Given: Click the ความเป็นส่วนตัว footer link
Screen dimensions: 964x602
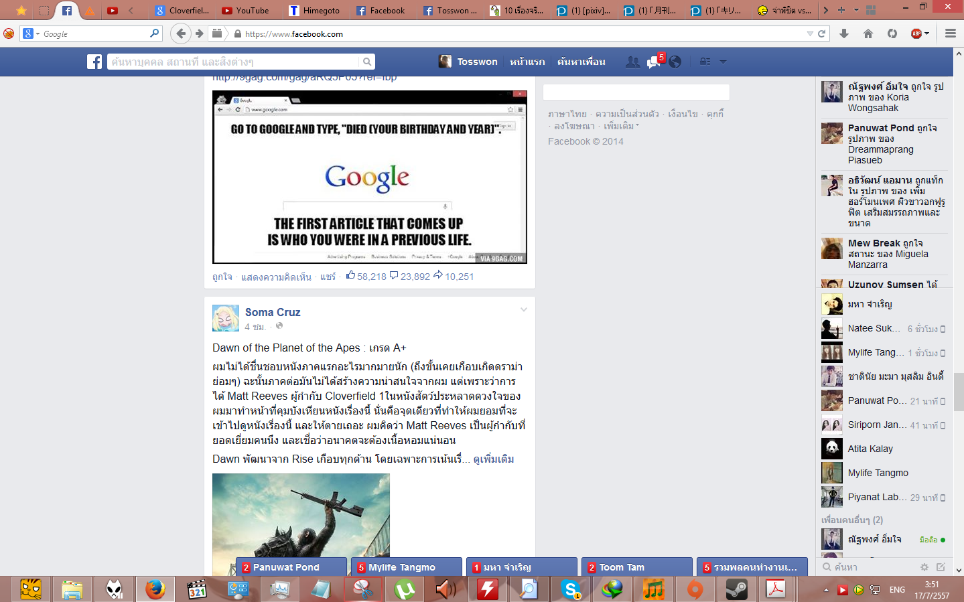Looking at the screenshot, I should click(627, 114).
